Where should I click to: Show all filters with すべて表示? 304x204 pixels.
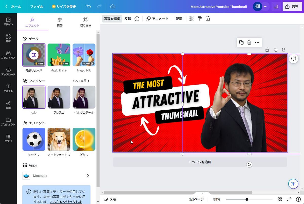pyautogui.click(x=81, y=81)
